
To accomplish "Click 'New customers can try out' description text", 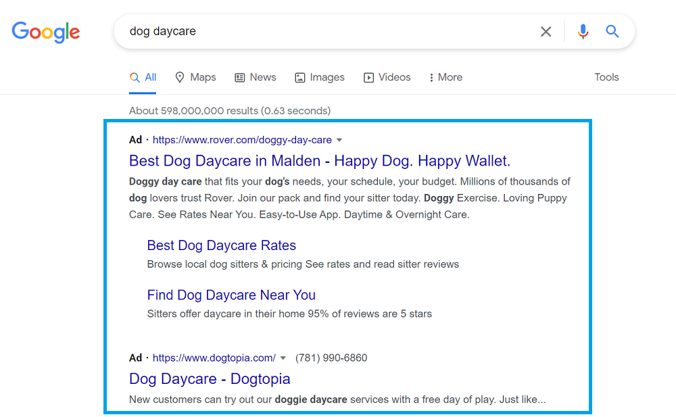I will [337, 399].
